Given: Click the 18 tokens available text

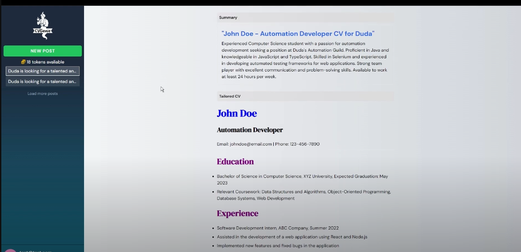Looking at the screenshot, I should click(45, 62).
